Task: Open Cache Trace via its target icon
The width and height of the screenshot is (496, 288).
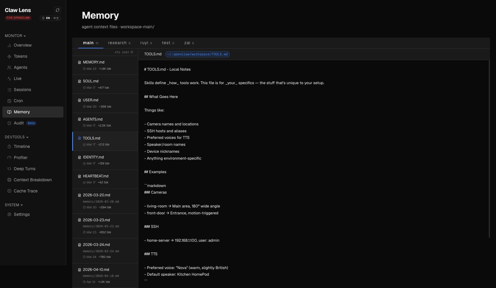Action: pyautogui.click(x=9, y=191)
